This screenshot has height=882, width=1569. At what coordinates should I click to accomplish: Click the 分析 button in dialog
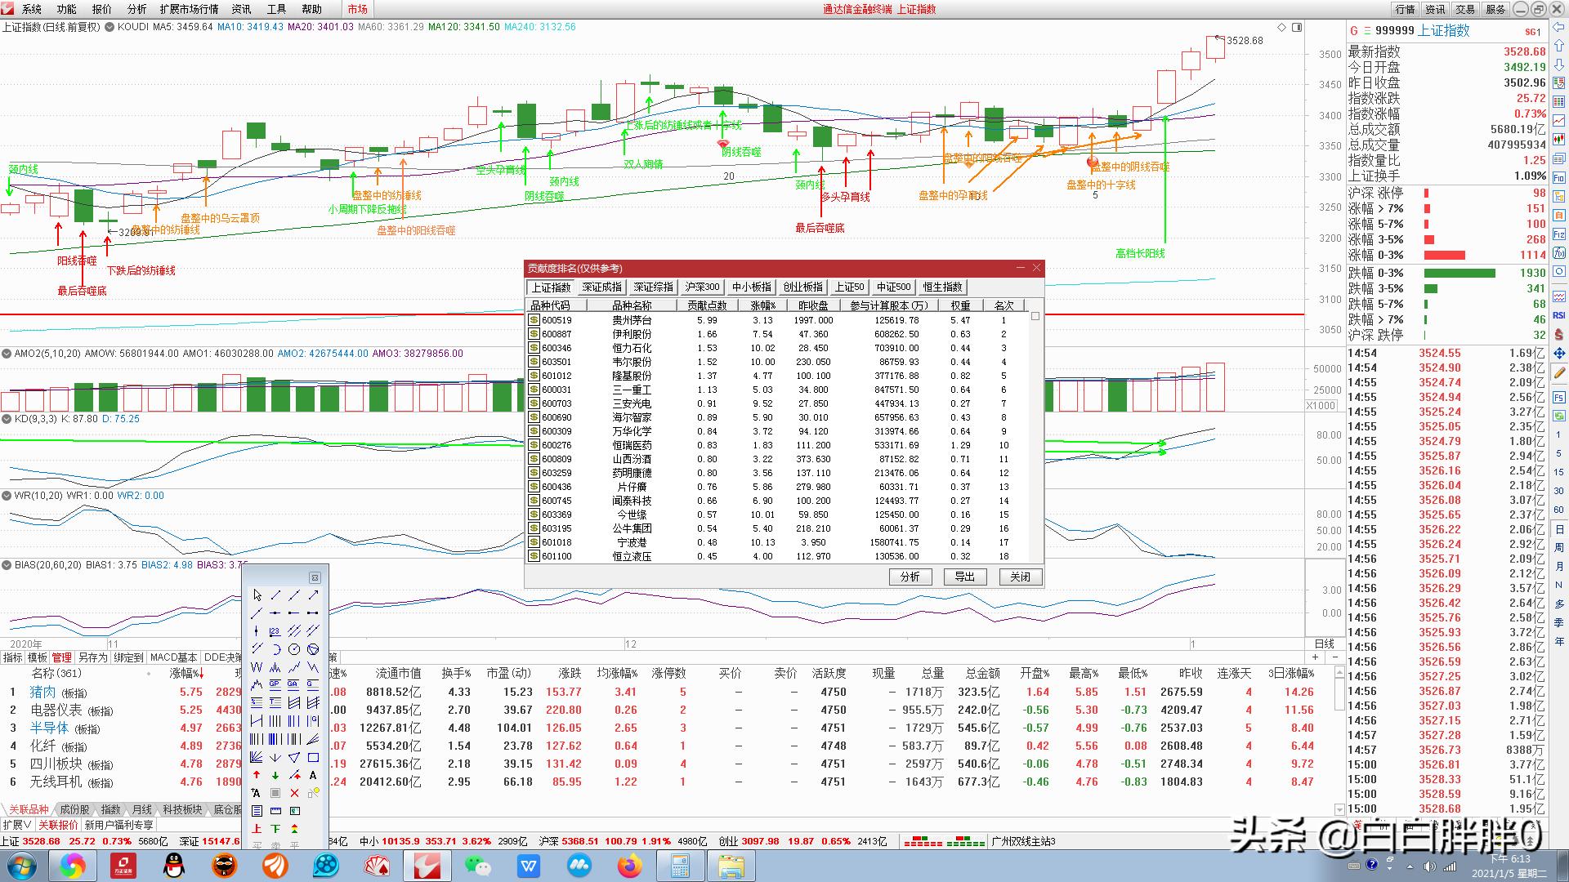[x=910, y=577]
